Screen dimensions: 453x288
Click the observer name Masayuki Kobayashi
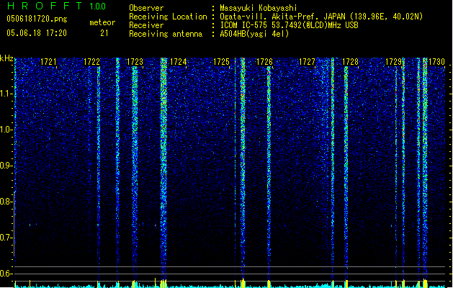coord(259,8)
